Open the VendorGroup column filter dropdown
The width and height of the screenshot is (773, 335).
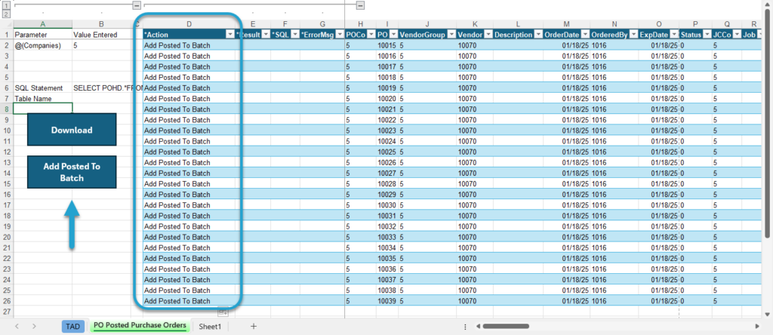[450, 35]
